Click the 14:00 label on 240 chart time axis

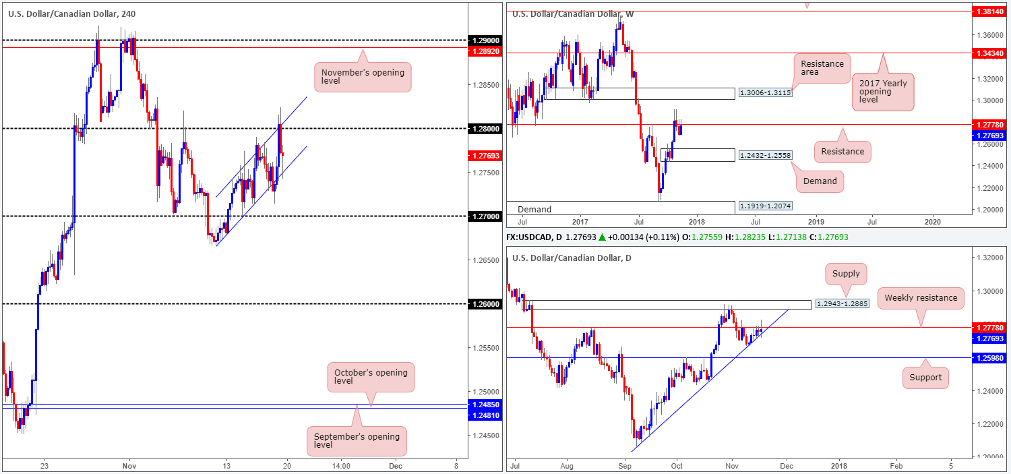coord(341,465)
